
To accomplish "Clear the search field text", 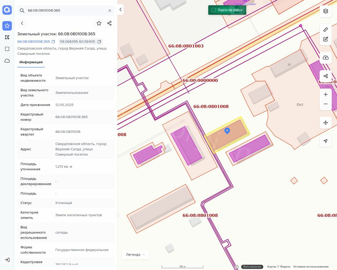I will (x=110, y=11).
